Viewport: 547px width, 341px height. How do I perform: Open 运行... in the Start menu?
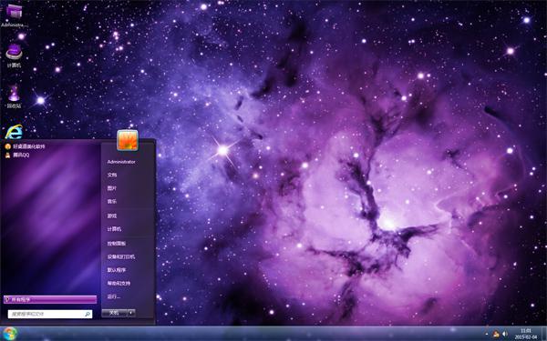point(114,296)
